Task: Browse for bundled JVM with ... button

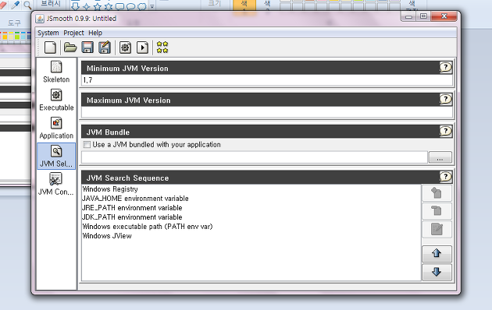Action: (440, 157)
